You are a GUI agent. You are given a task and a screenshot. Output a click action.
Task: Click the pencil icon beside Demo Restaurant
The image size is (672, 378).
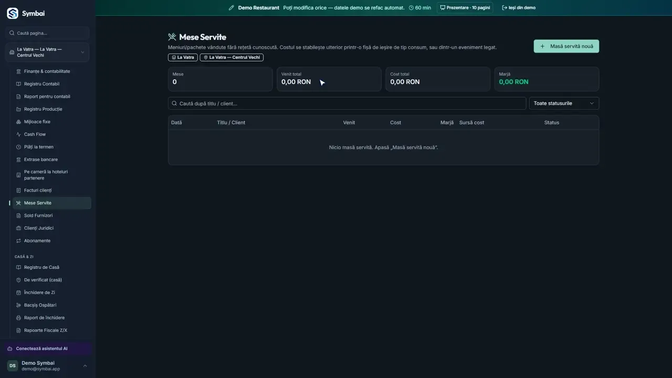tap(232, 8)
